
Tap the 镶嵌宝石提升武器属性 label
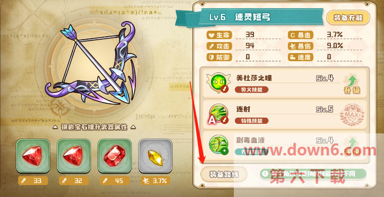94,127
